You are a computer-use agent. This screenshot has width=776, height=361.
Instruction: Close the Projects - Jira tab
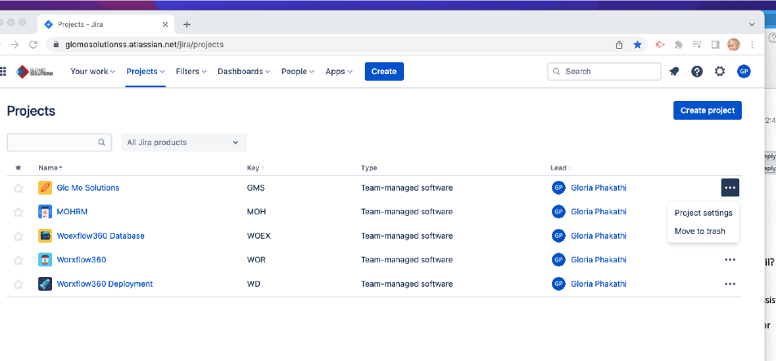165,24
